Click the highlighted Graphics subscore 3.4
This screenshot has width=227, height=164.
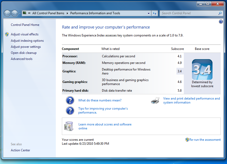tap(180, 71)
